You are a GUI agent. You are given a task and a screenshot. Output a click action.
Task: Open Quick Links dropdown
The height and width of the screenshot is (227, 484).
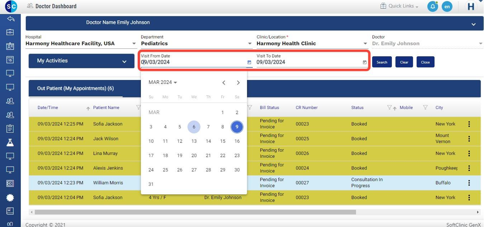(x=399, y=6)
